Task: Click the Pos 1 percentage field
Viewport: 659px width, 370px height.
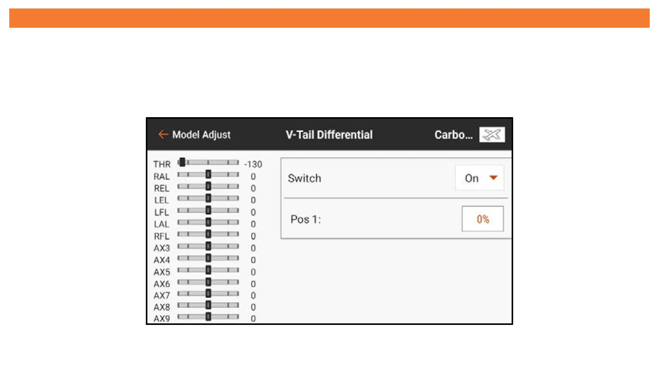Action: coord(482,219)
